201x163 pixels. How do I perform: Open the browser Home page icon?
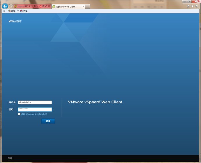pos(188,6)
